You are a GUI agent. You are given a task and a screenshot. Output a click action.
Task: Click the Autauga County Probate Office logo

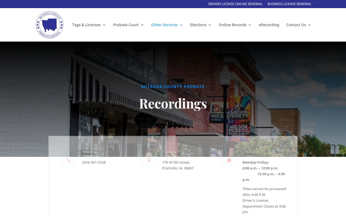(x=49, y=25)
